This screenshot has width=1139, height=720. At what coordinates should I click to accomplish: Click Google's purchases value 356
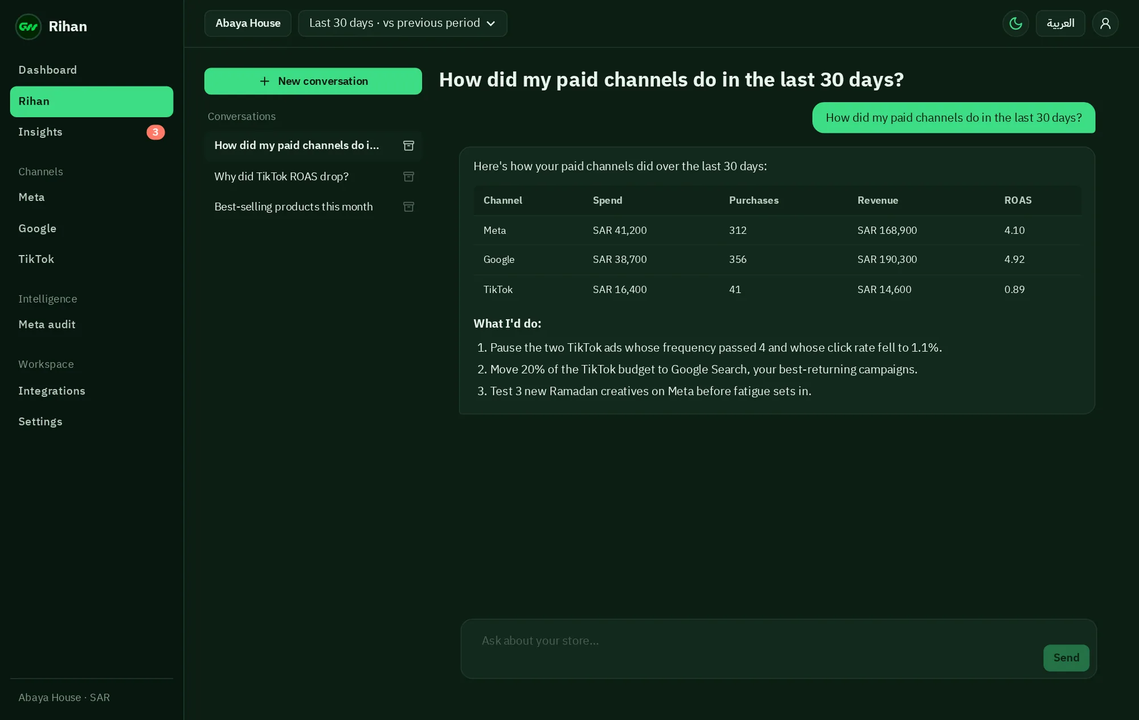pos(738,260)
